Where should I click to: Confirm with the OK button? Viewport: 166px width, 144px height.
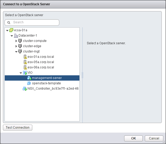point(133,138)
